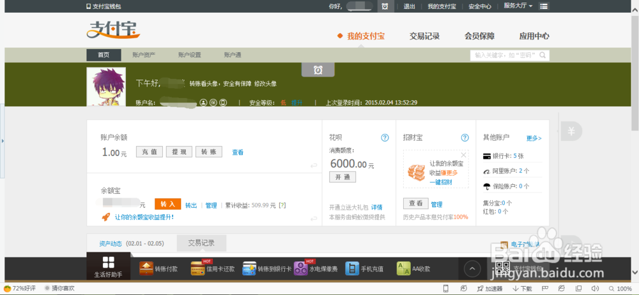The image size is (639, 295).
Task: Open the list menu icon at top right
Action: coord(544,6)
